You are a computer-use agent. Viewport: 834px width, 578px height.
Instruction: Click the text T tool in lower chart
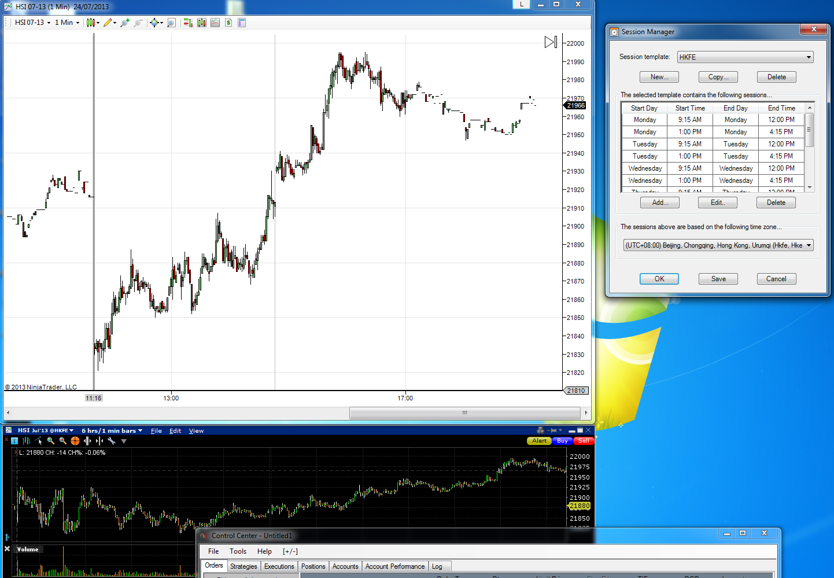tap(14, 441)
